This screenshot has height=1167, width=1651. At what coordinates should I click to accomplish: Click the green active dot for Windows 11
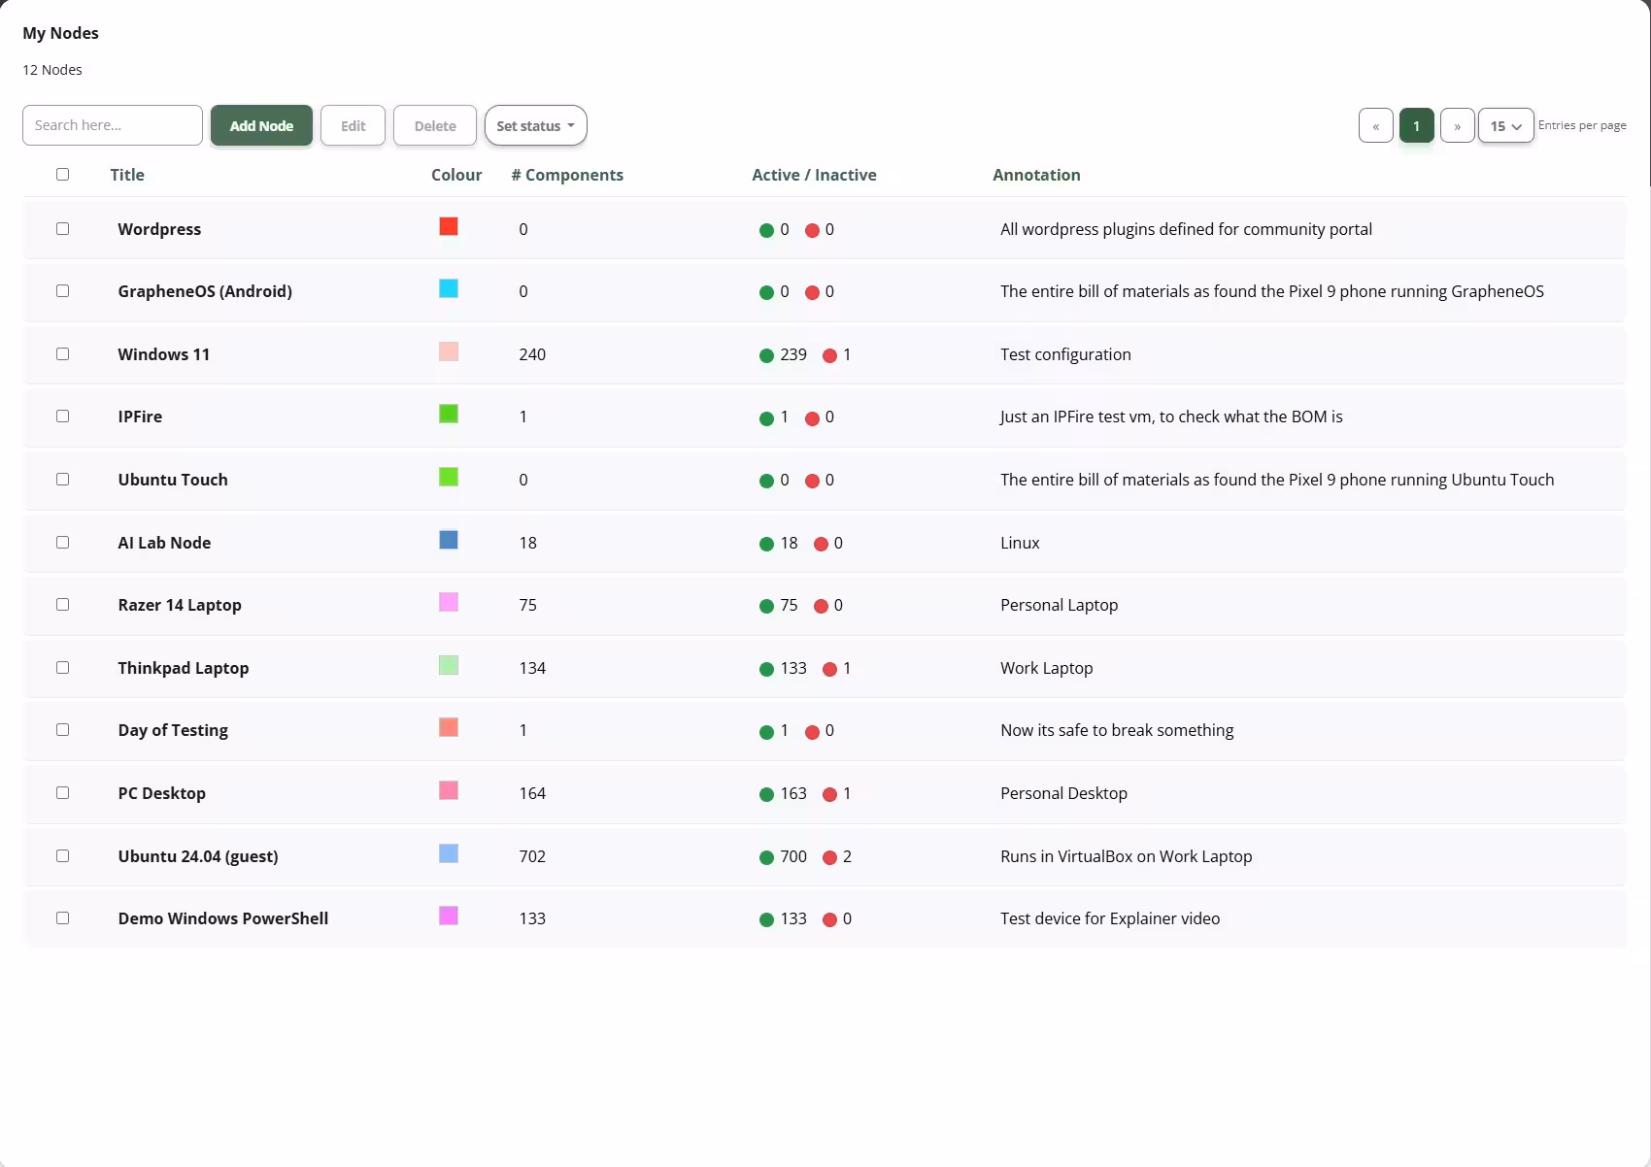coord(766,355)
